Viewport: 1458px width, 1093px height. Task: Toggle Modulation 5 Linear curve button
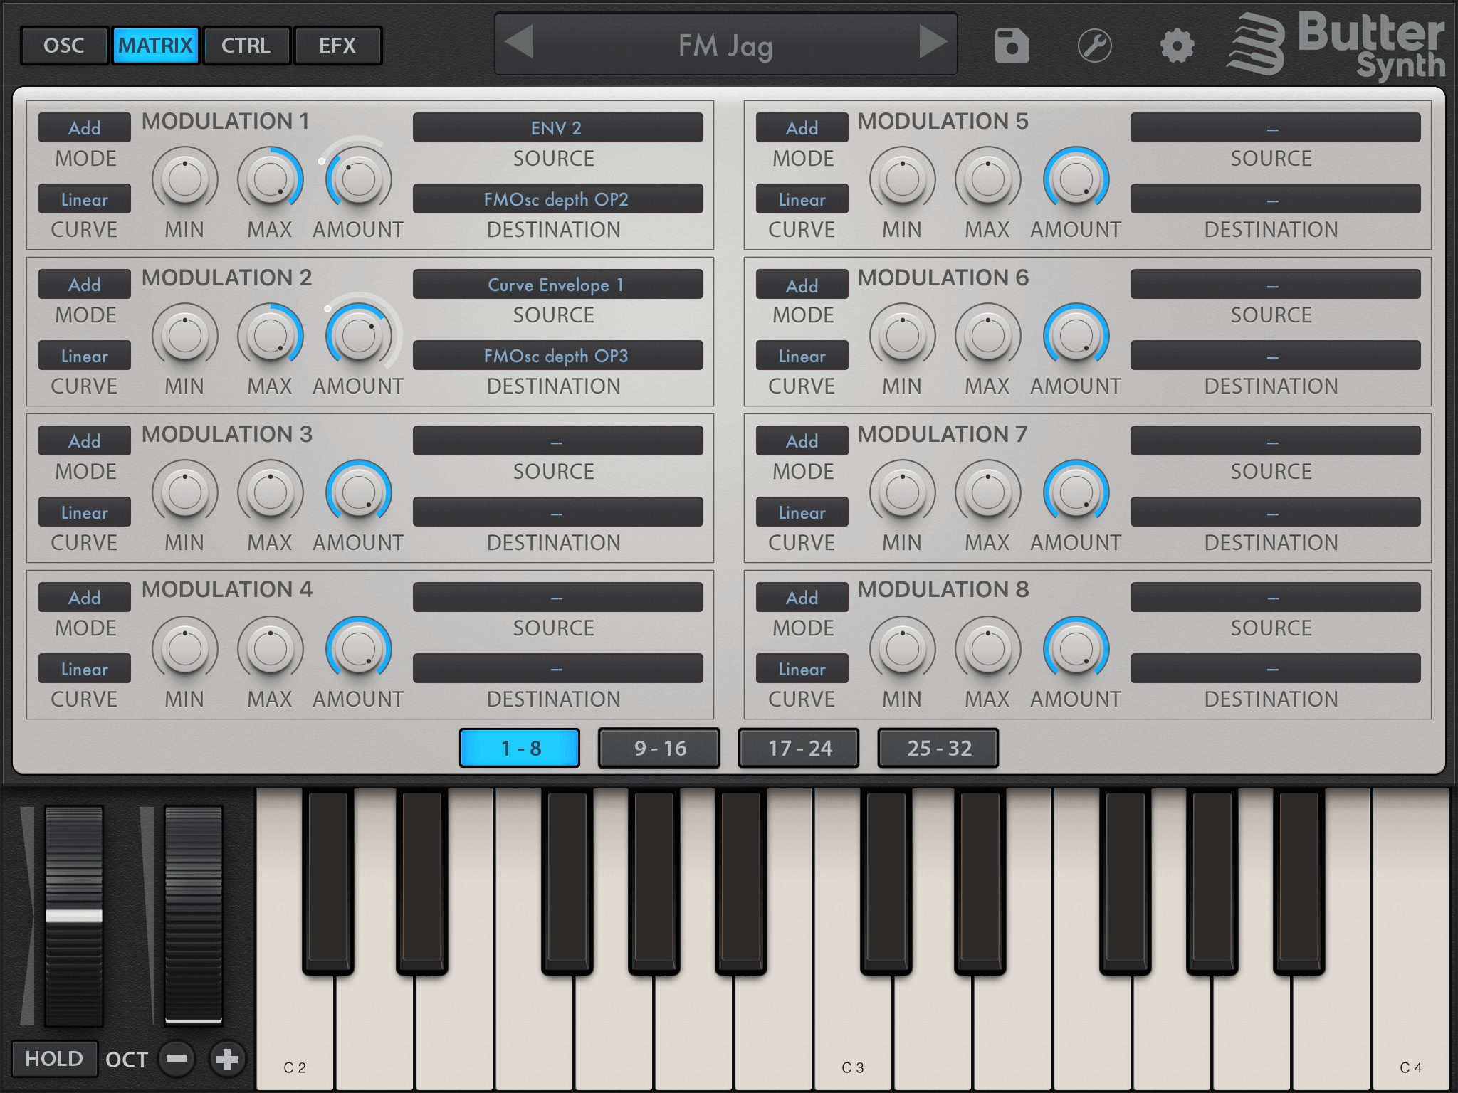coord(802,199)
